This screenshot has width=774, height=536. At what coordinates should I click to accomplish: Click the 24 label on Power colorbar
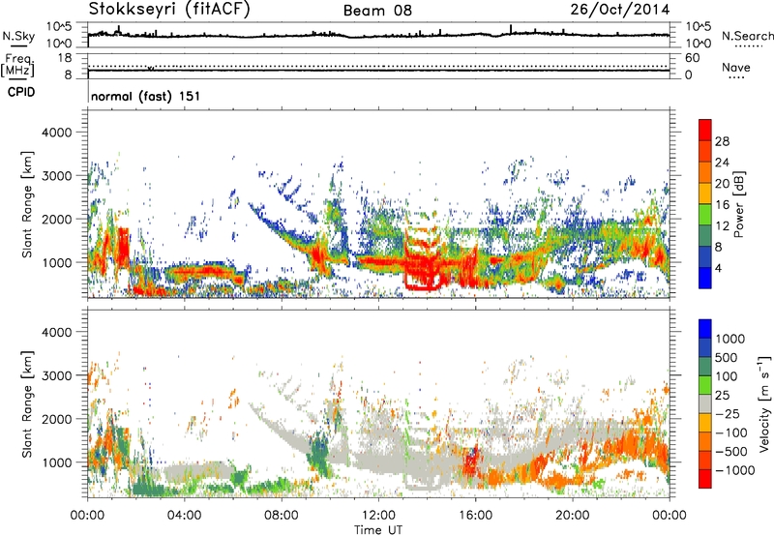point(722,163)
